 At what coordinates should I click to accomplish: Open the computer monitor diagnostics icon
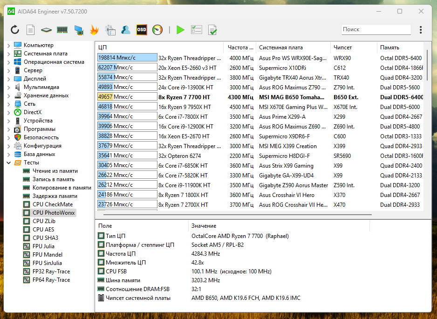[x=79, y=30]
